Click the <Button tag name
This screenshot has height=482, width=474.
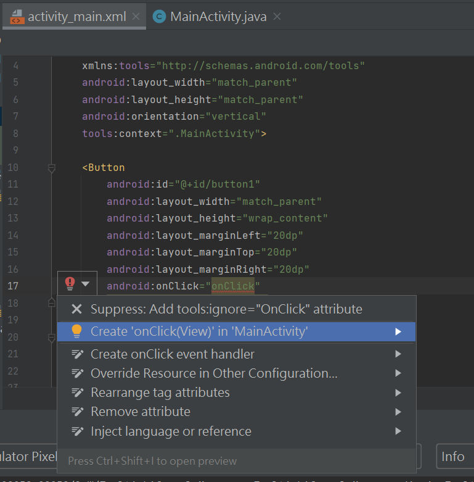pos(104,167)
